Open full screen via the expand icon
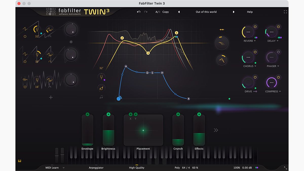Viewport: 304px width, 171px height. coord(285,12)
